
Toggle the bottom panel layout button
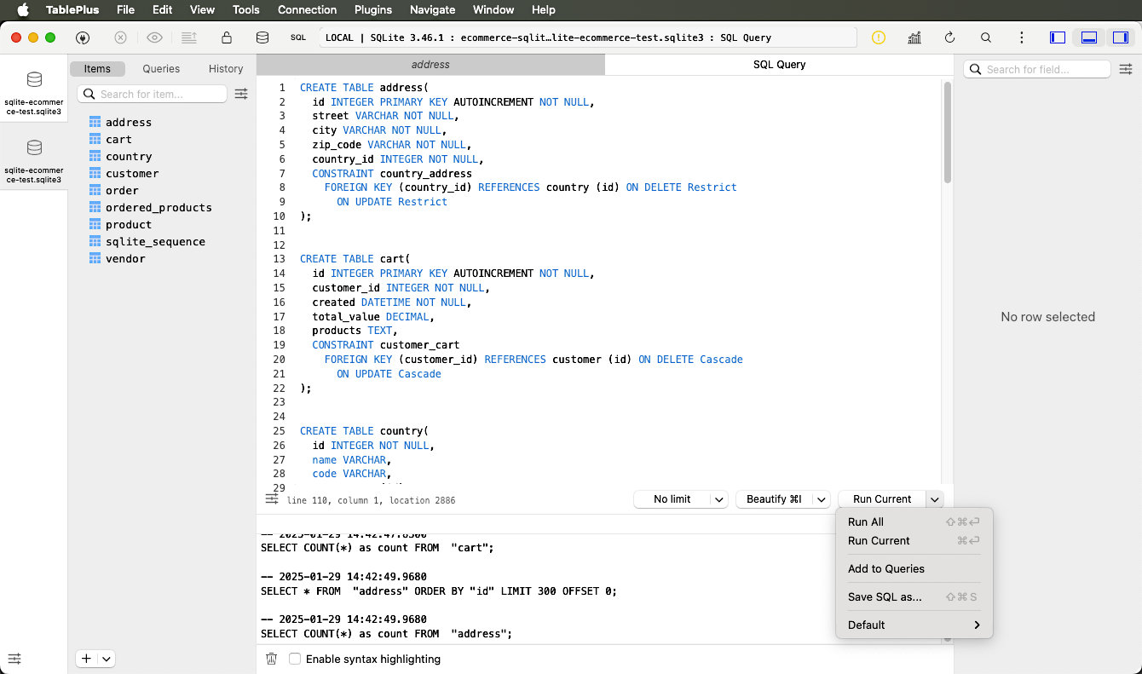pyautogui.click(x=1090, y=37)
